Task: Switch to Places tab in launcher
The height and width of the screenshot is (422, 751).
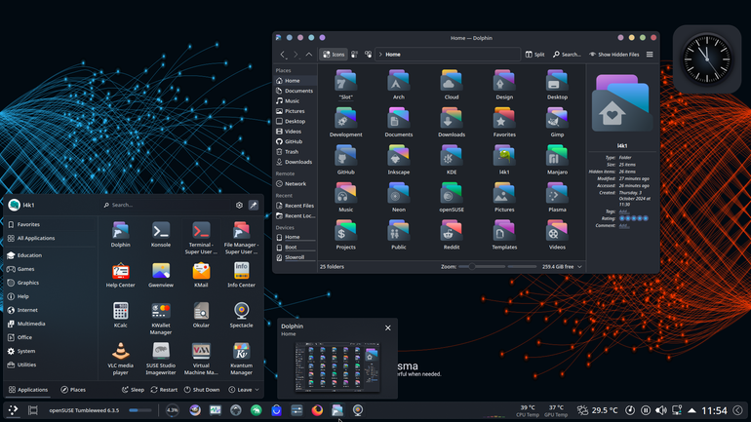Action: 73,390
